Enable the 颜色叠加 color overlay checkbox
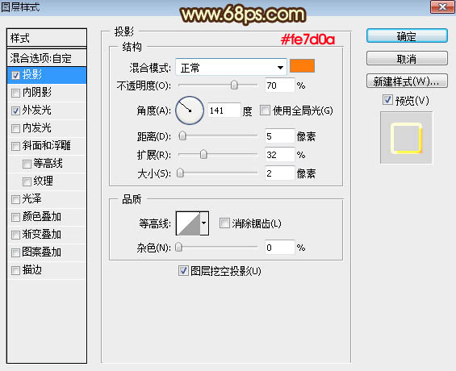 (15, 217)
